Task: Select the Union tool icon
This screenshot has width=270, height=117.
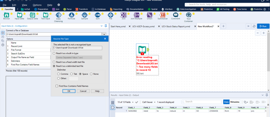Action: click(x=149, y=15)
